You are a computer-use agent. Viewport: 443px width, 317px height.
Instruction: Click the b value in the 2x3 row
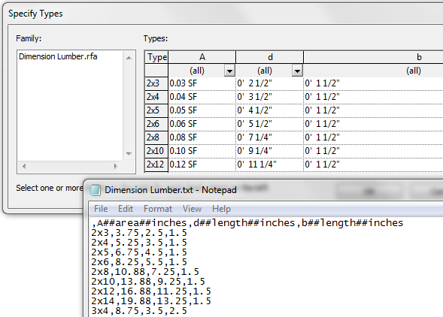click(x=374, y=83)
